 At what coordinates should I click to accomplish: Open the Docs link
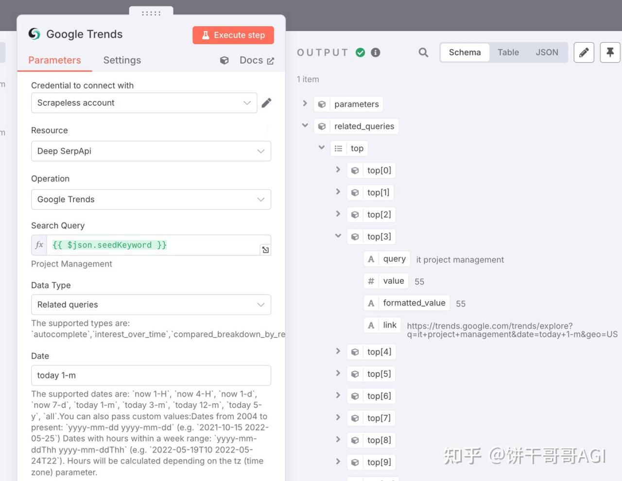coord(257,60)
